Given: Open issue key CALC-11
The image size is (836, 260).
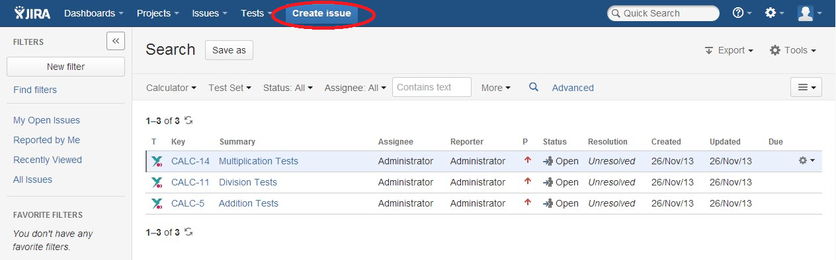Looking at the screenshot, I should click(190, 182).
